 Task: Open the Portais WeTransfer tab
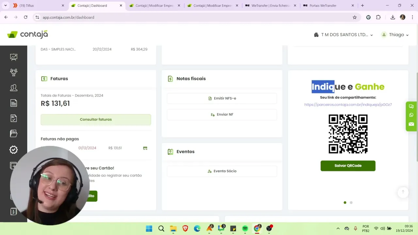[329, 6]
